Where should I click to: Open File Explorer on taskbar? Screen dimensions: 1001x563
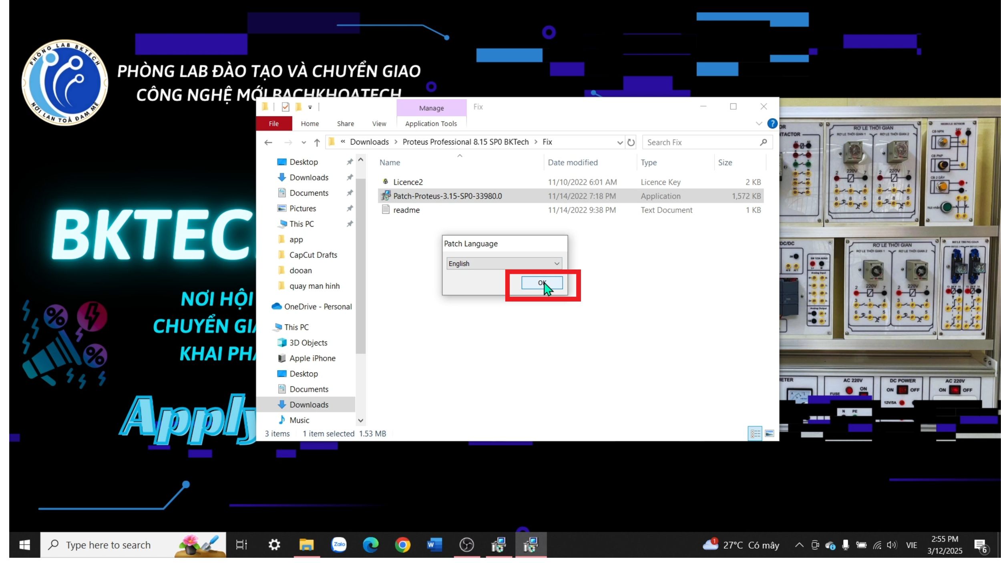coord(306,545)
